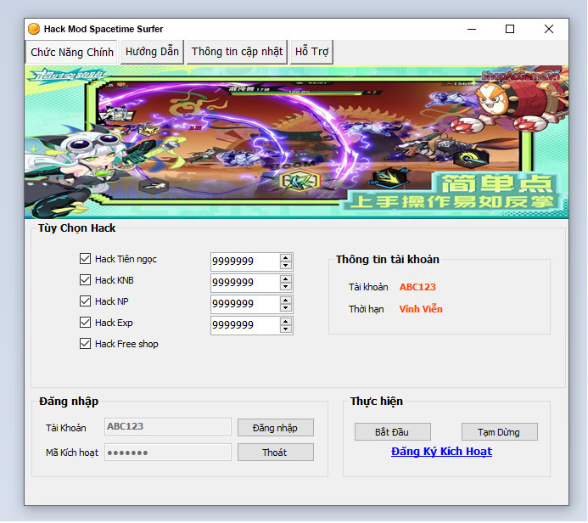Open the Hướng Dẫn tab
Viewport: 588px width, 523px height.
152,52
